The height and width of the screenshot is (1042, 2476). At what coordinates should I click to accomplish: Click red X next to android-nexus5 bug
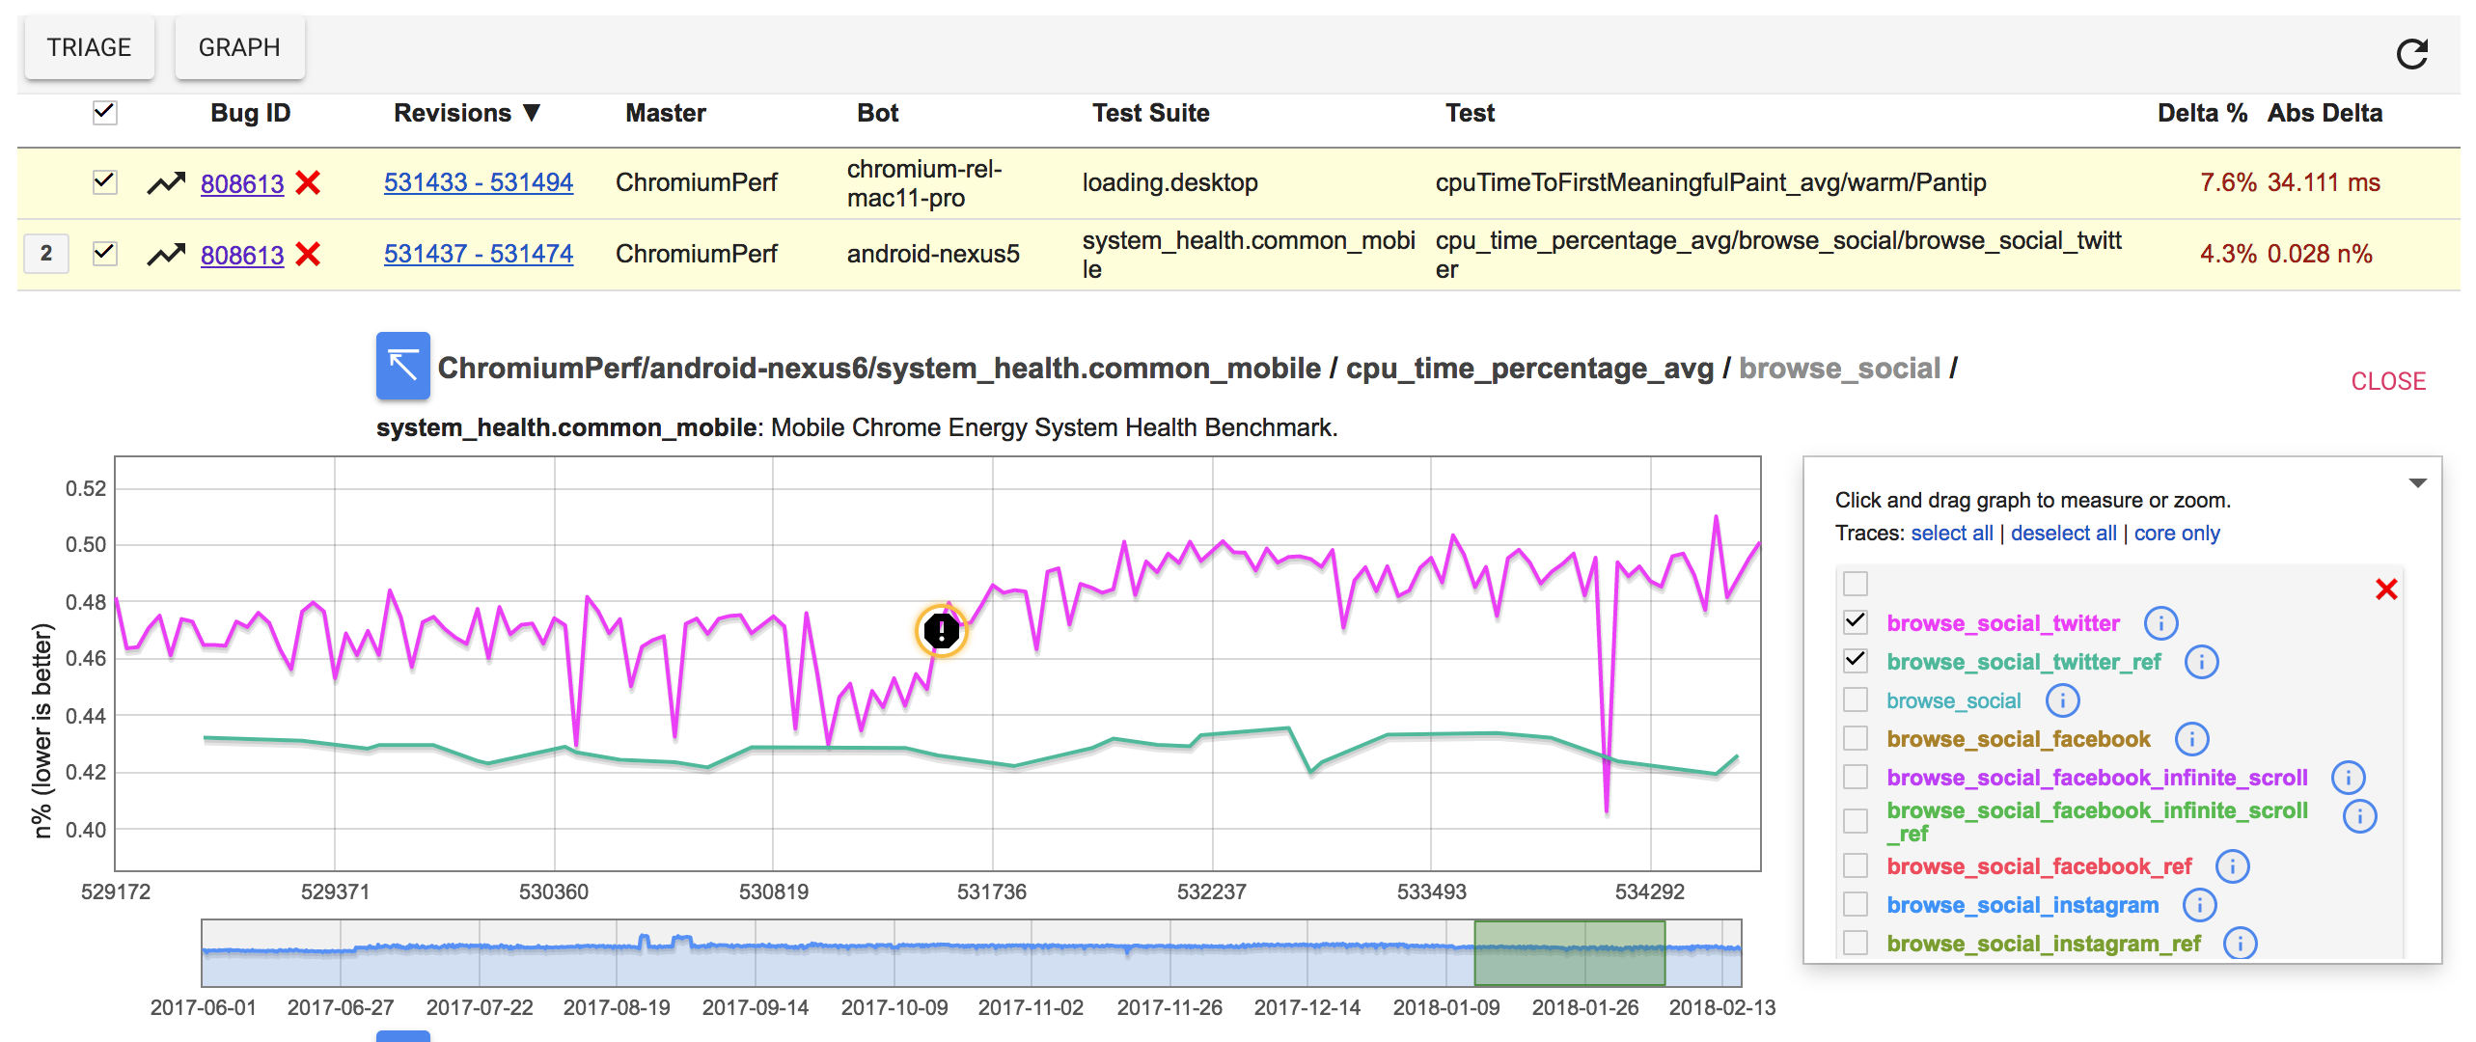[308, 255]
